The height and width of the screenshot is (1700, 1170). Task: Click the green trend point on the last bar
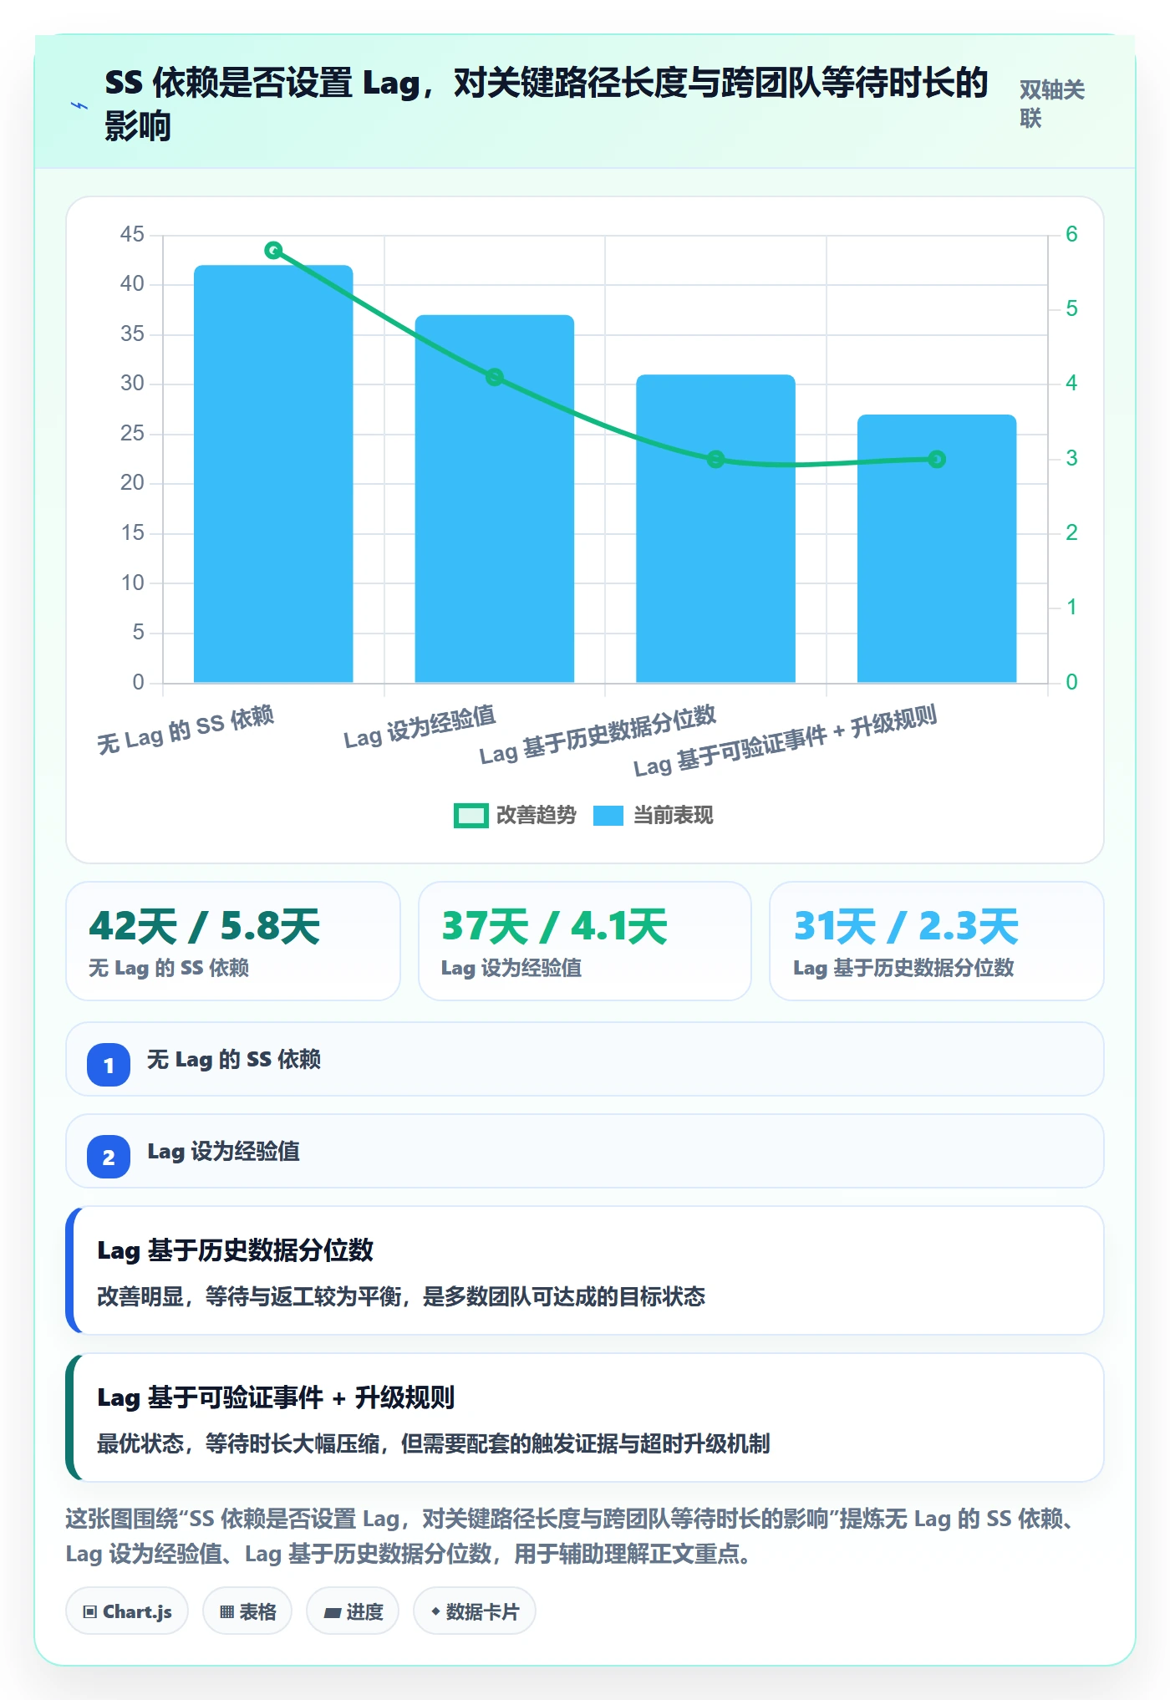point(937,459)
